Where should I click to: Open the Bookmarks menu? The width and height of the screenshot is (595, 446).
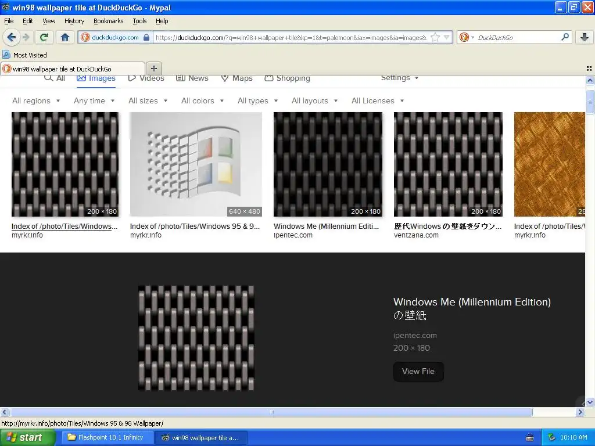coord(108,21)
